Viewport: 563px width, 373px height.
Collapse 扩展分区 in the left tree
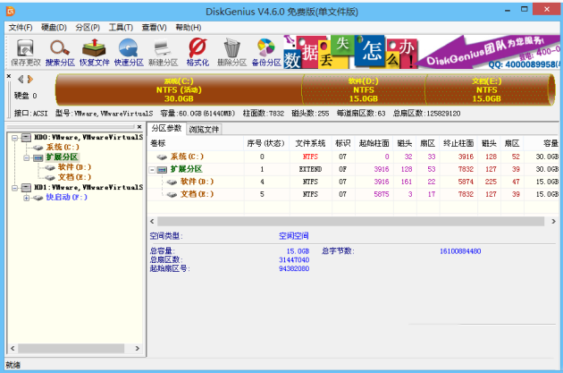[x=26, y=157]
